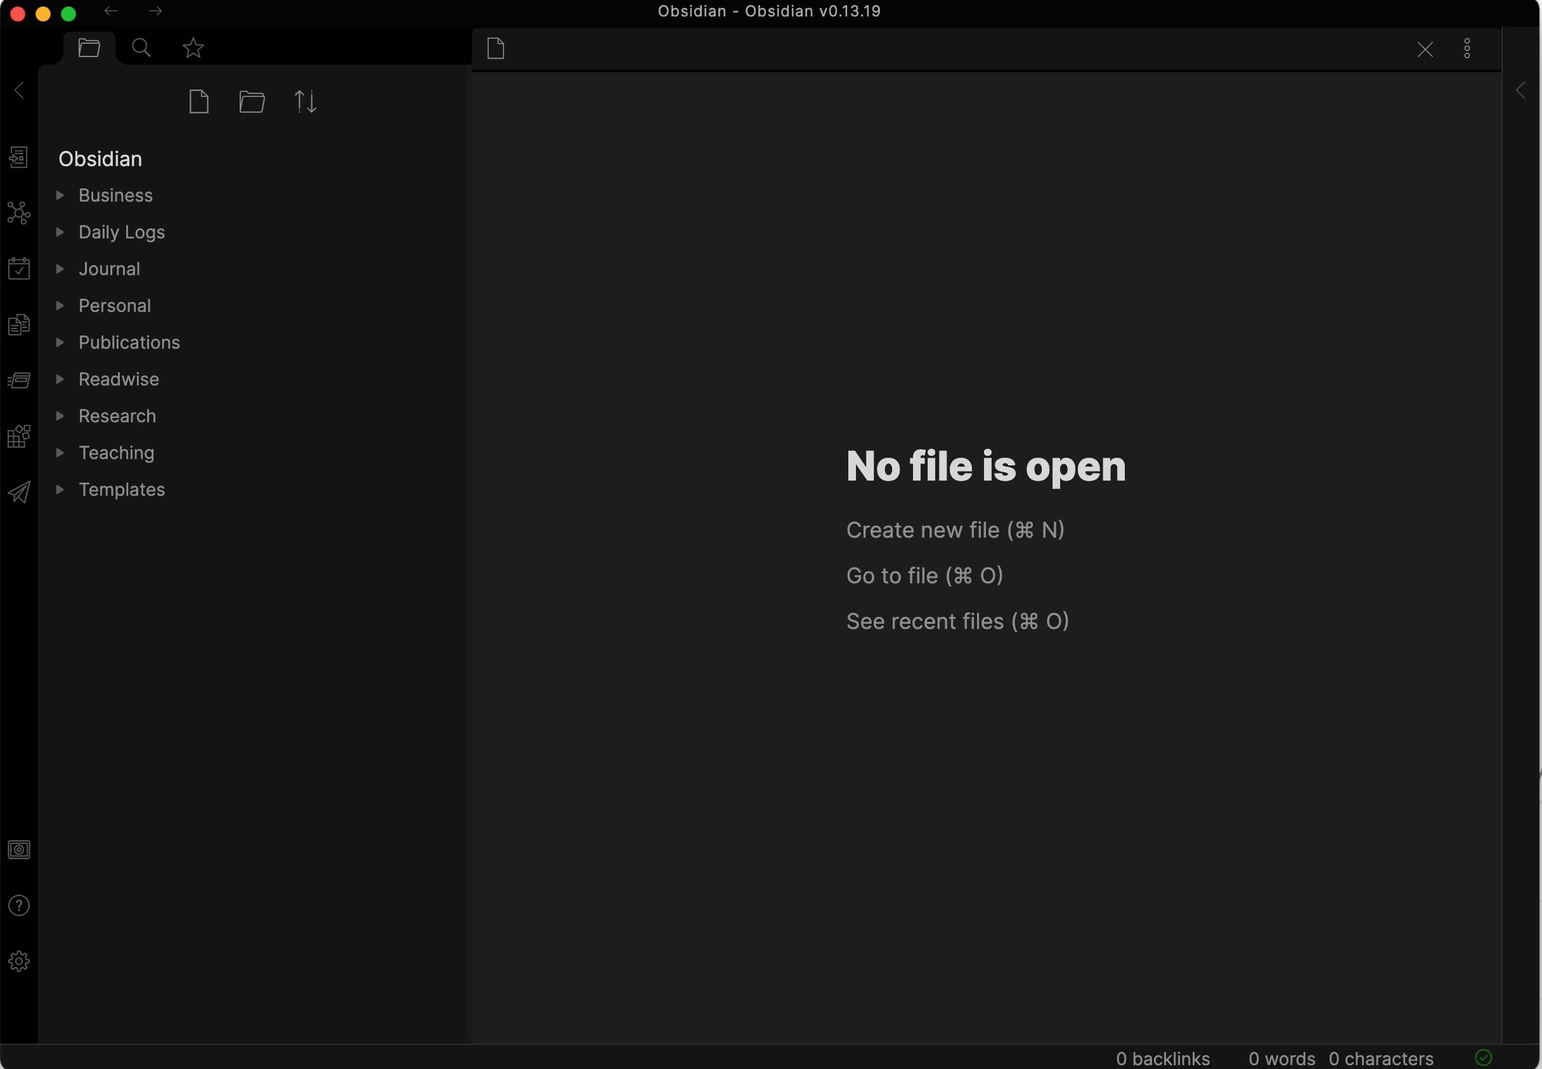Open the help question mark icon
The image size is (1542, 1069).
19,905
